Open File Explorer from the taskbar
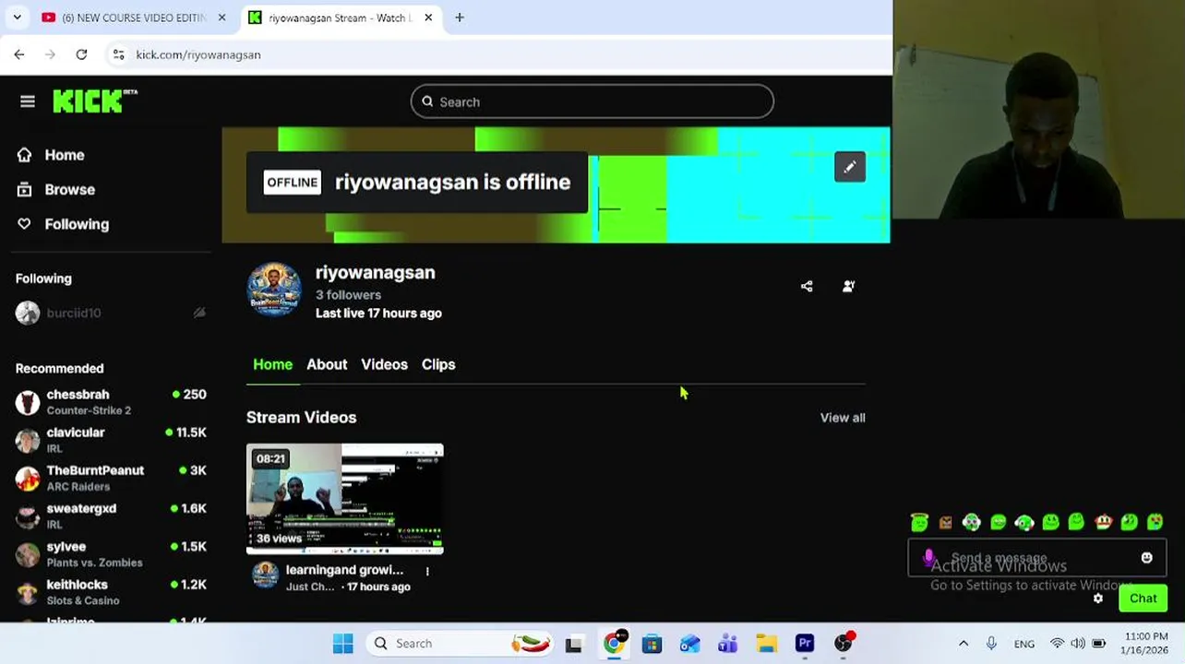 click(x=766, y=644)
